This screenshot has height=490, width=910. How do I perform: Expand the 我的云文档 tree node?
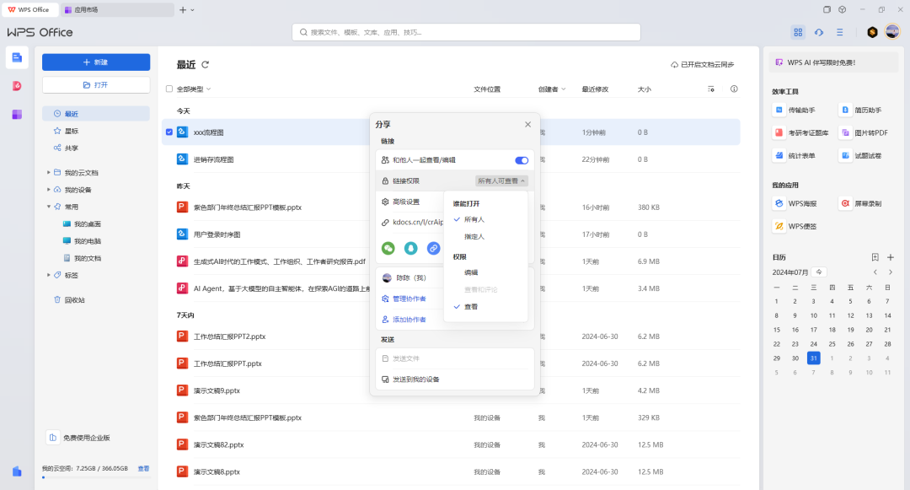coord(49,172)
